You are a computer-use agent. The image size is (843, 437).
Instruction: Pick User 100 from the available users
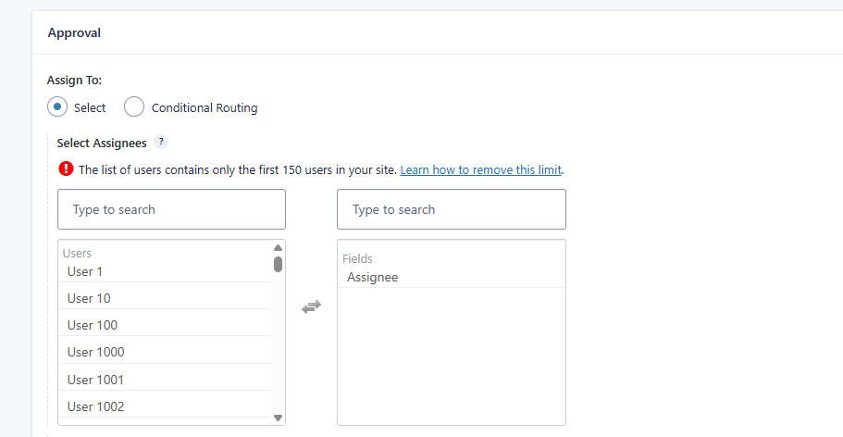(93, 325)
